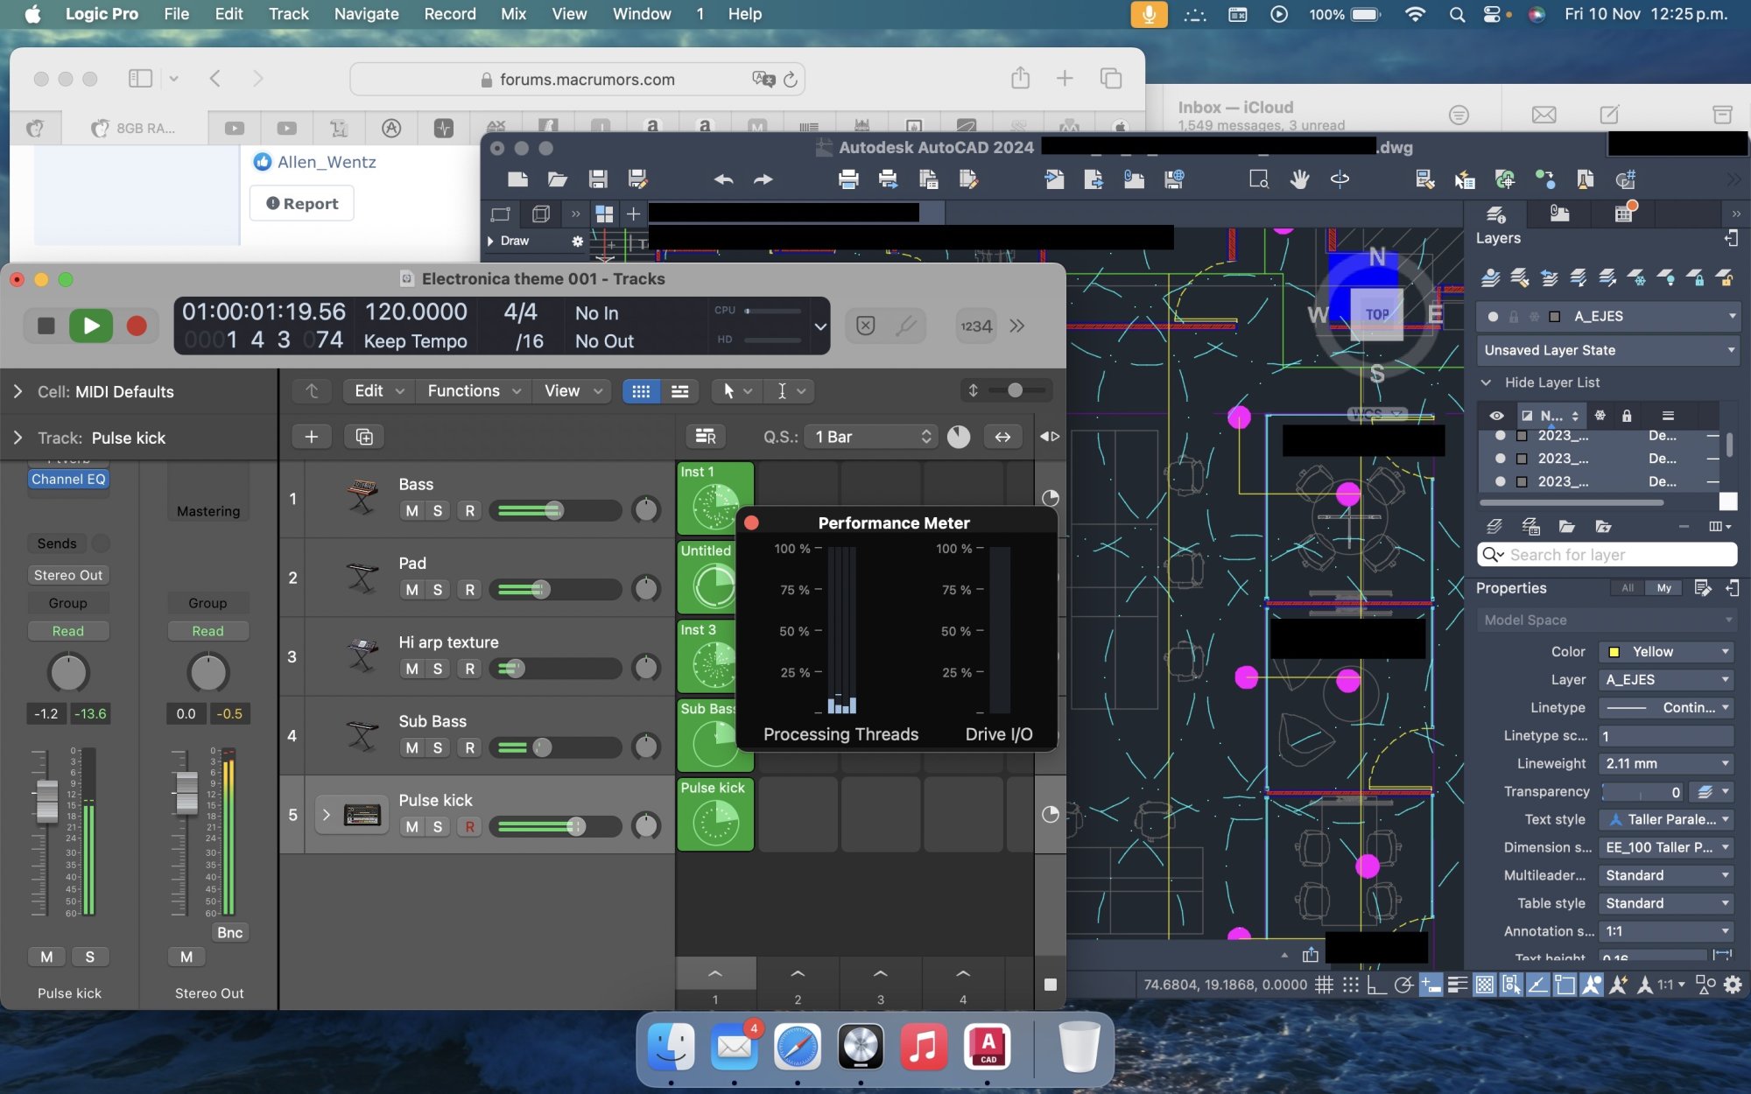Image resolution: width=1751 pixels, height=1094 pixels.
Task: Mute the Bass track
Action: tap(411, 511)
